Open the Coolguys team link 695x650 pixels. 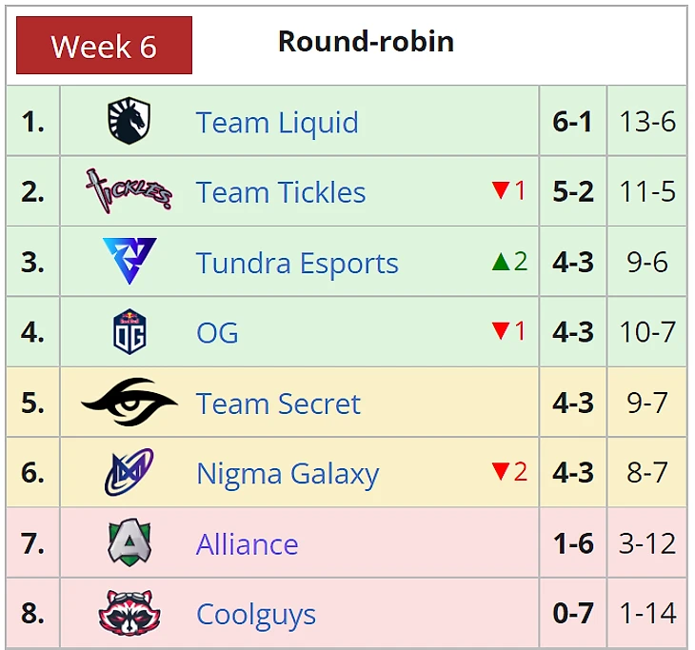point(255,615)
